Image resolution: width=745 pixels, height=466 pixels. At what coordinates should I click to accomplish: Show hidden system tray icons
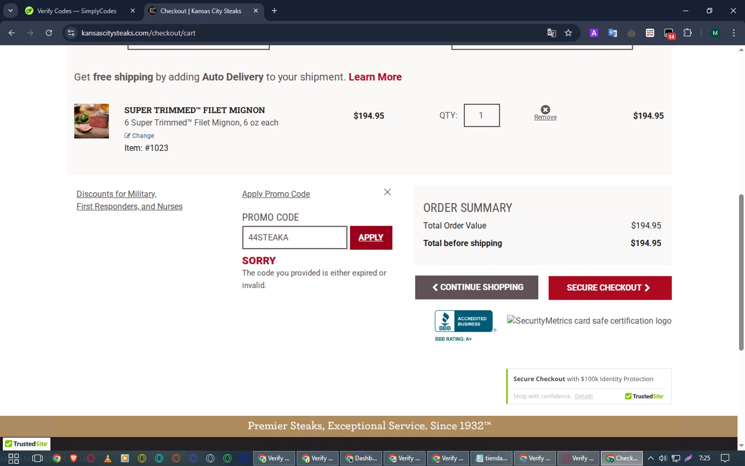click(651, 458)
